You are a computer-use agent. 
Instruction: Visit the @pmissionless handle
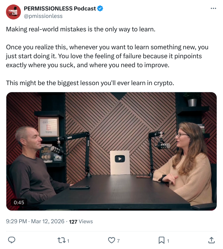click(43, 16)
